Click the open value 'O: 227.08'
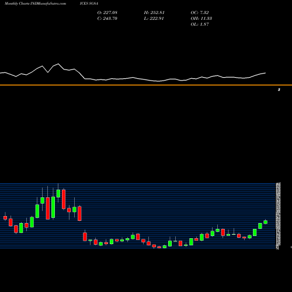 107,13
